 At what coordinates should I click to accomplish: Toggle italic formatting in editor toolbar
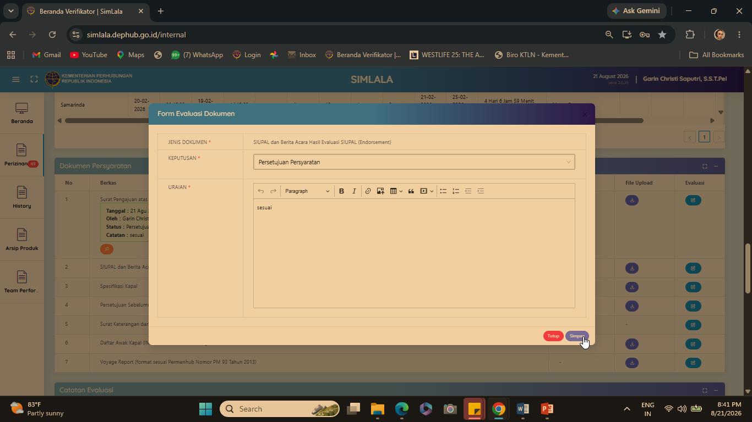point(354,191)
